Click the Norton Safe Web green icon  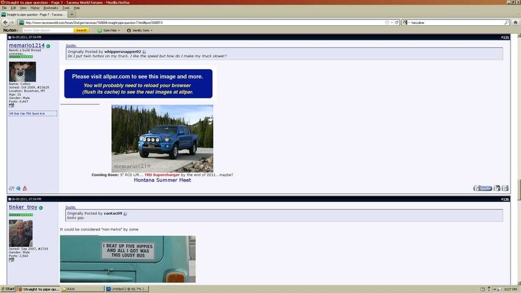click(100, 30)
